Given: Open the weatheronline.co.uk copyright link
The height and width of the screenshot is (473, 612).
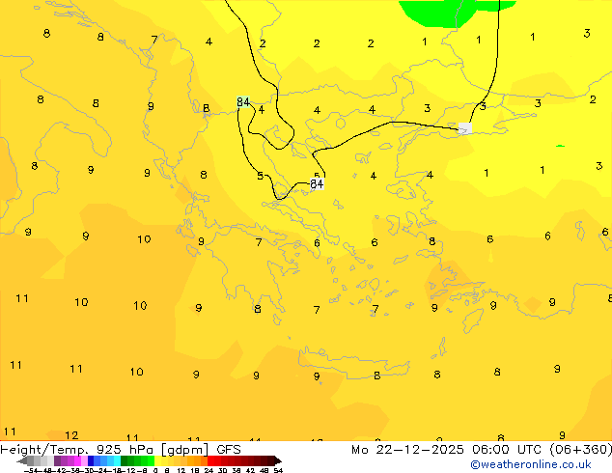Looking at the screenshot, I should pyautogui.click(x=530, y=464).
